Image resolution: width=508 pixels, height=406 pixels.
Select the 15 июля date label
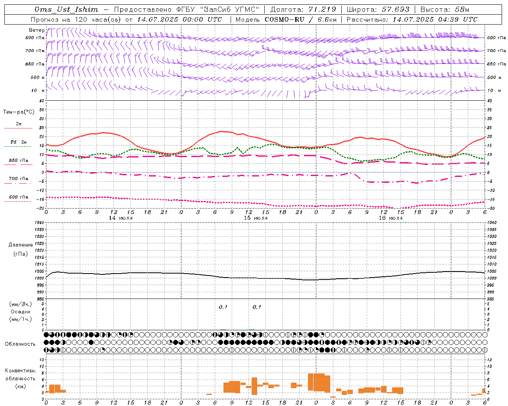tap(256, 218)
